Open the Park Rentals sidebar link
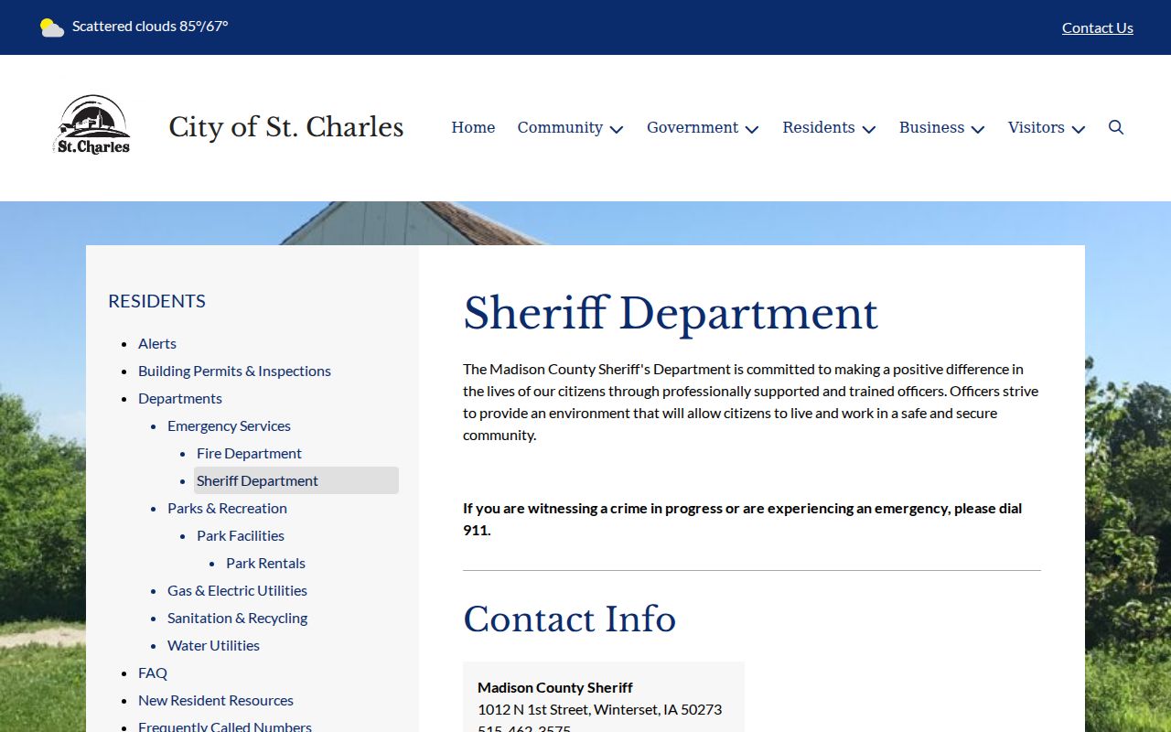 (x=265, y=563)
